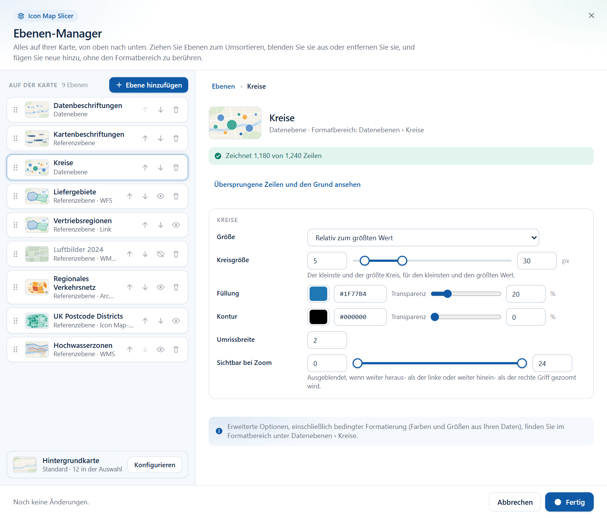Hide the Vertriebsregionen layer
This screenshot has height=518, width=607.
pyautogui.click(x=176, y=225)
